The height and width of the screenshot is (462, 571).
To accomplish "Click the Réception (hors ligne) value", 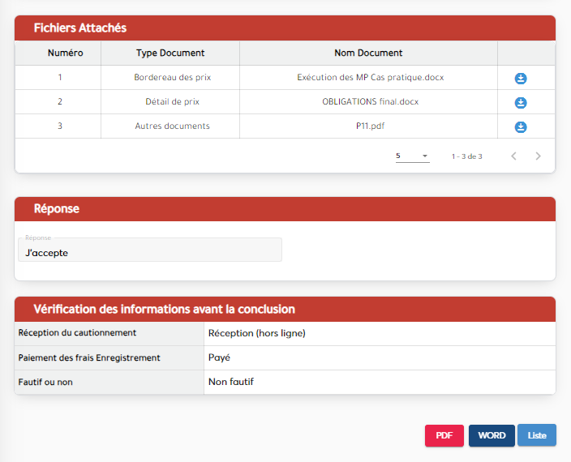I will pos(256,333).
